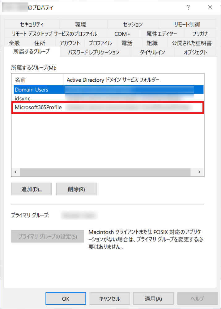
Task: Select the Domain Users group row
Action: click(108, 89)
